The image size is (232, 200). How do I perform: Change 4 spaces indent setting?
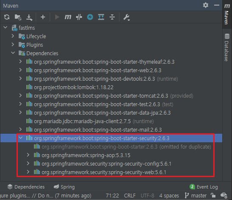point(169,196)
